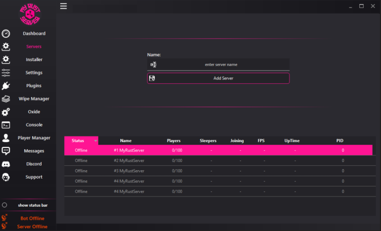Click the Messages speech bubble icon

[x=5, y=150]
